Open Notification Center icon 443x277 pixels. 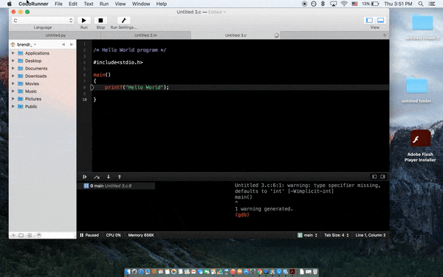(x=432, y=4)
